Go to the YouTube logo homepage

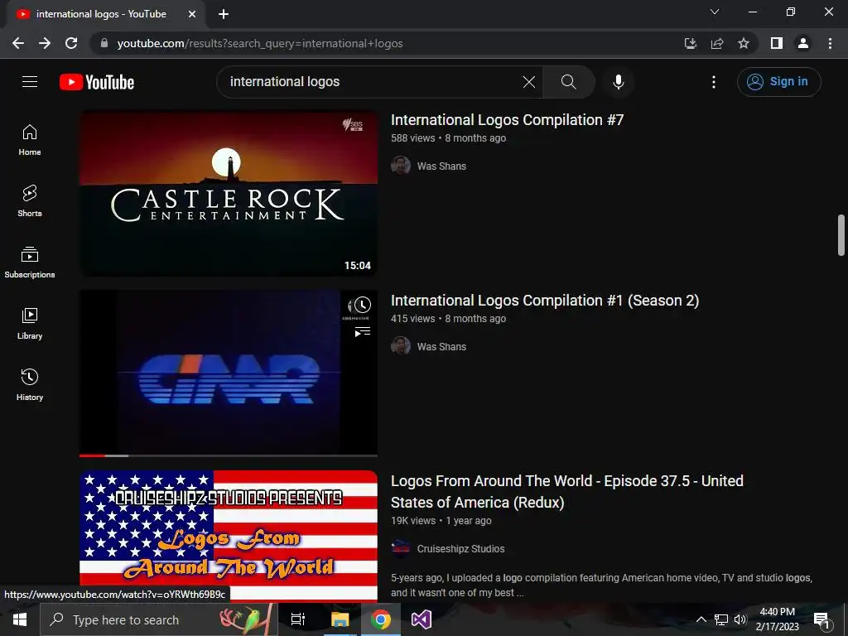click(97, 82)
